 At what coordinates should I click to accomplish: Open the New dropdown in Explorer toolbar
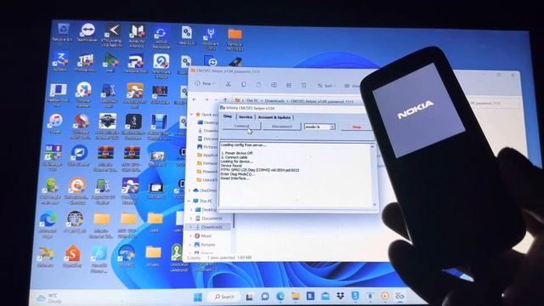coord(205,83)
